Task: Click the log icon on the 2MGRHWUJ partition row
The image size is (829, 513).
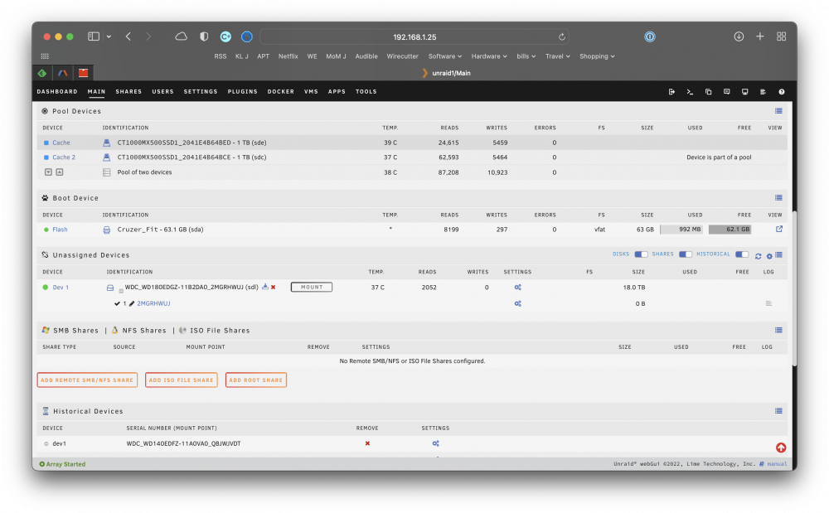Action: [x=768, y=304]
